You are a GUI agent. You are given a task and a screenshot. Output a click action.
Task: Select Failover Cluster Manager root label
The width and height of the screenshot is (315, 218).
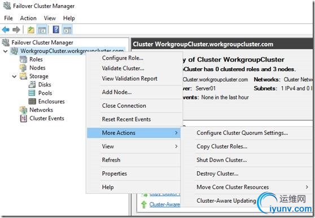click(42, 42)
